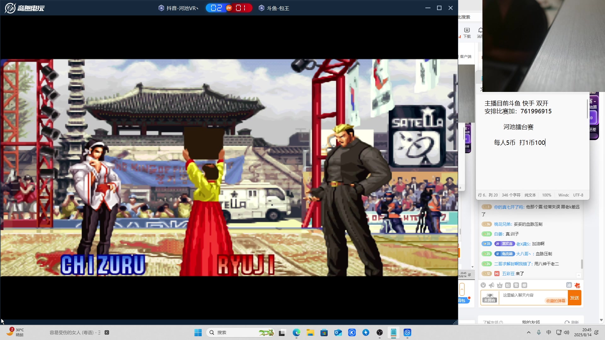This screenshot has width=605, height=340.
Task: Click the notepad 346 个字符 status
Action: (x=511, y=195)
